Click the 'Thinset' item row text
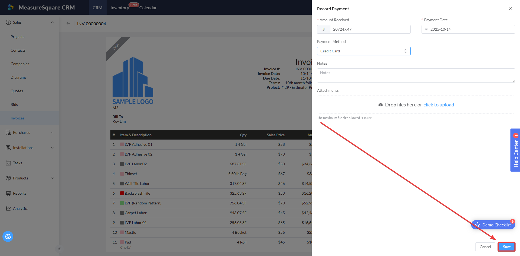Image resolution: width=520 pixels, height=256 pixels. tap(131, 174)
